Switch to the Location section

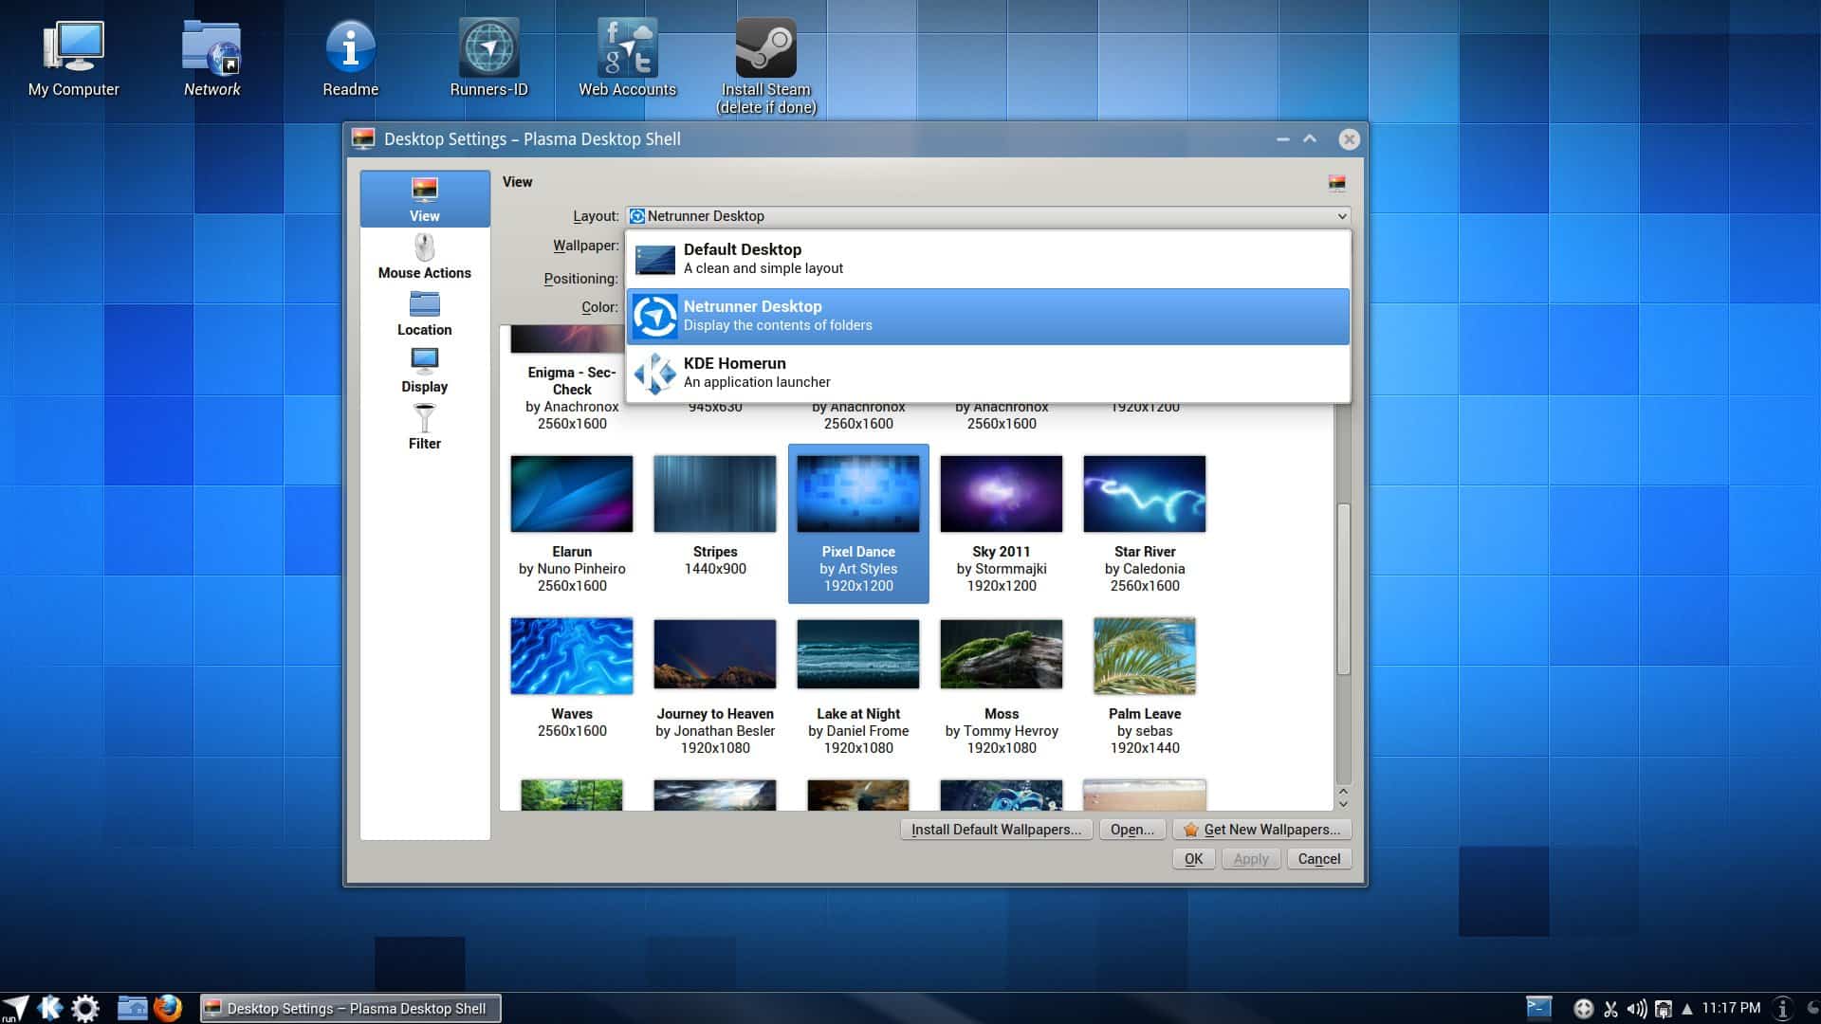pyautogui.click(x=425, y=314)
